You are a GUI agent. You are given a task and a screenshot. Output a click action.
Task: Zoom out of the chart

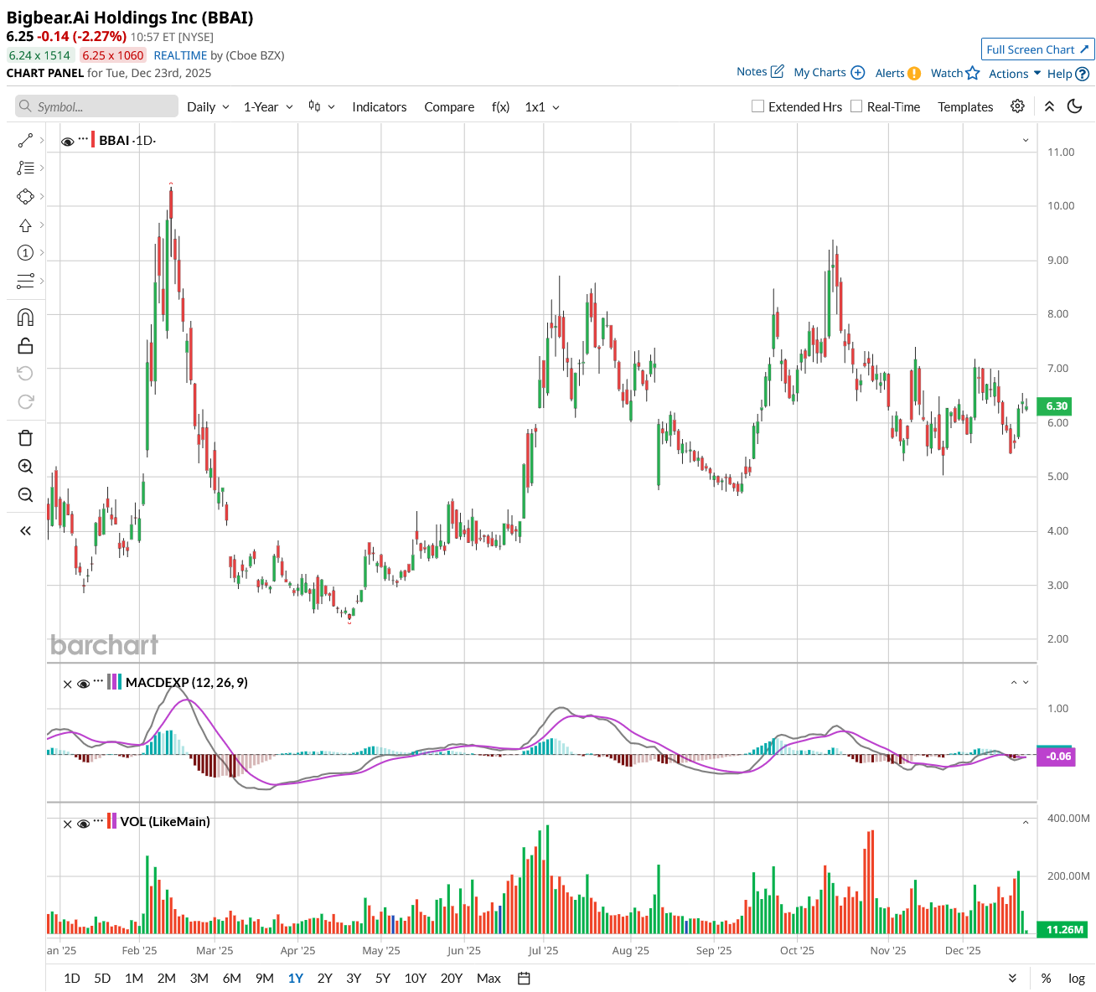[x=25, y=494]
